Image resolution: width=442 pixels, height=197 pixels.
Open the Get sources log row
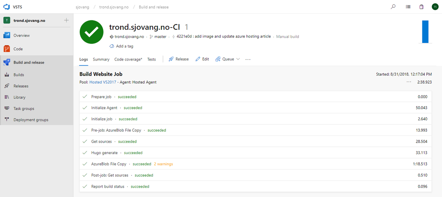256,141
